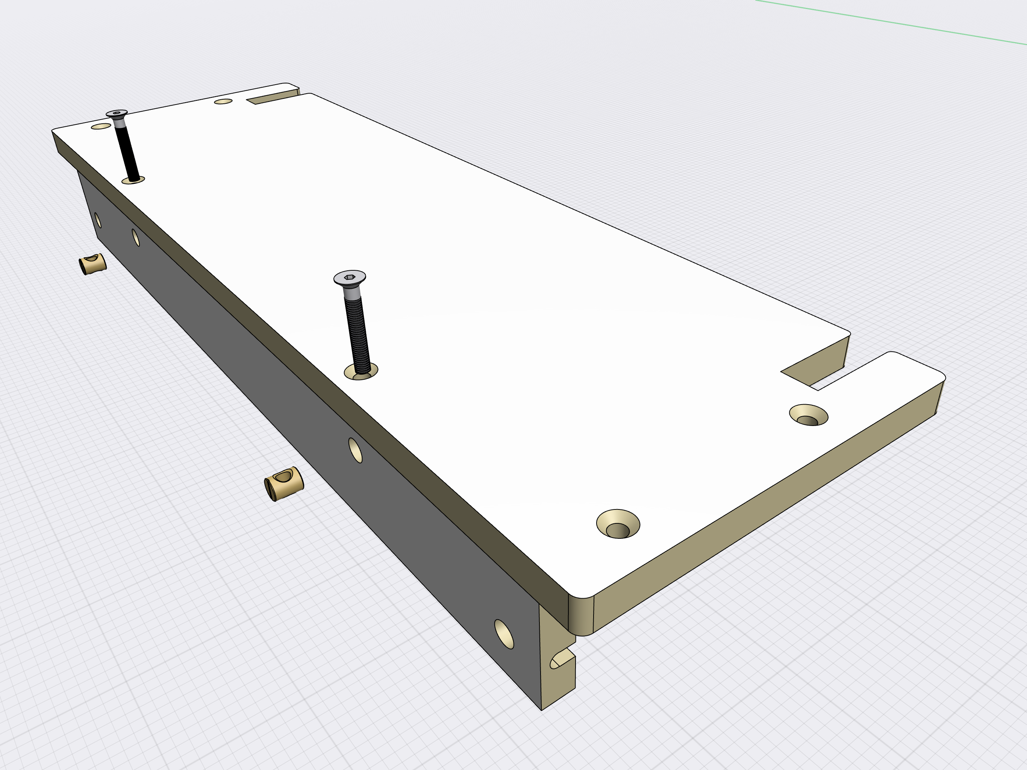Click the small notch cutout at the rear edge

pyautogui.click(x=273, y=98)
